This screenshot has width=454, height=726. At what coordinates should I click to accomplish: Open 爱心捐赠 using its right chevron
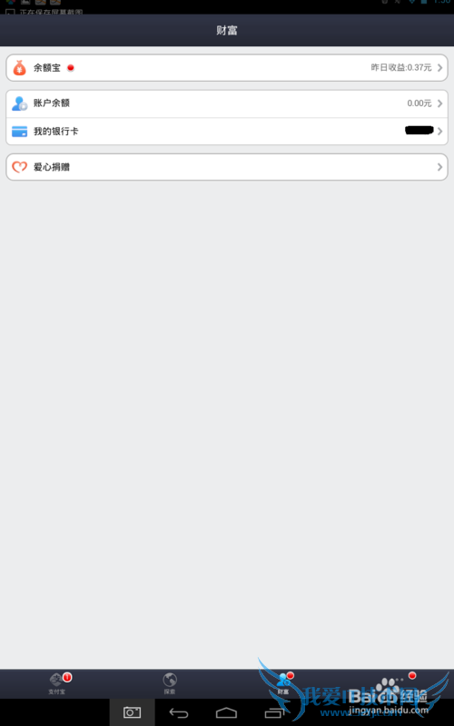[x=439, y=167]
